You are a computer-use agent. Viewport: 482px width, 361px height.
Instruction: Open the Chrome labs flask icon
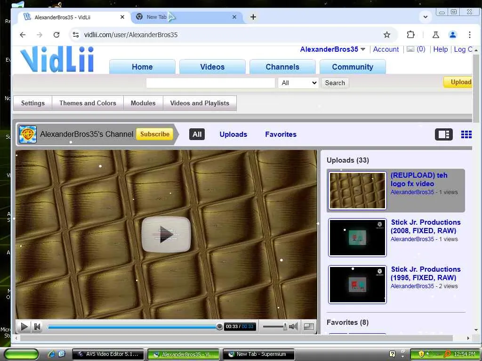coord(435,35)
